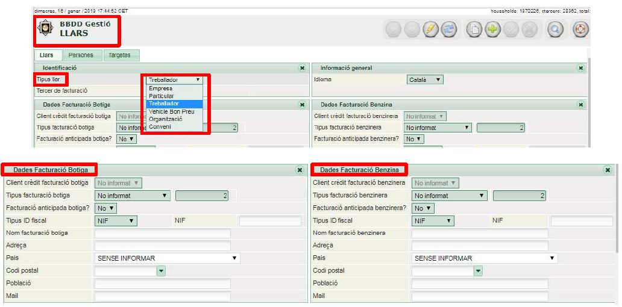This screenshot has width=622, height=307.
Task: Switch to the Persones tab
Action: pyautogui.click(x=81, y=55)
